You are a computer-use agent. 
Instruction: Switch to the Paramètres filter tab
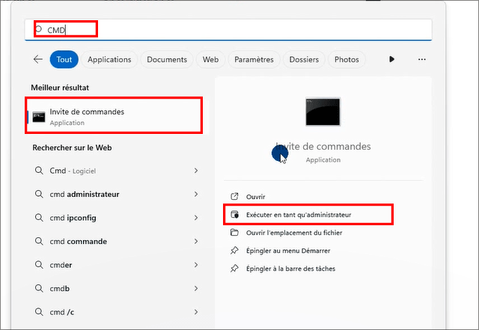[254, 59]
